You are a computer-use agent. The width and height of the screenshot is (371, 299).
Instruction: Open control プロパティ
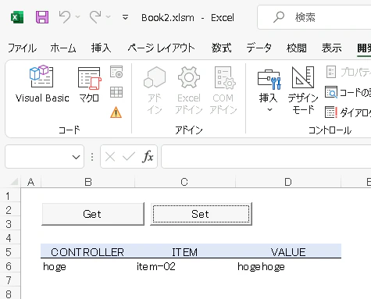[348, 72]
